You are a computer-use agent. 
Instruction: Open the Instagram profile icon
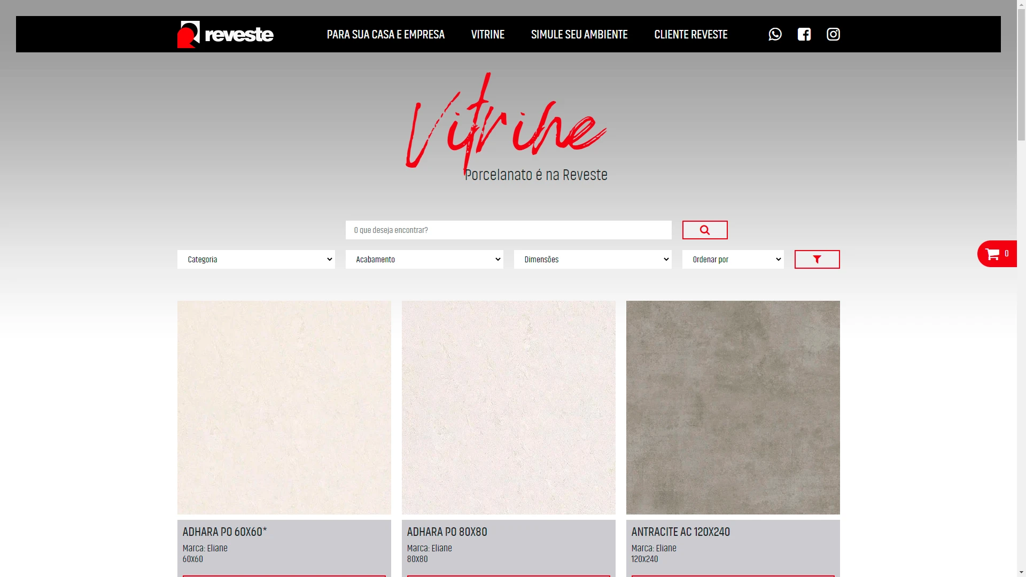click(833, 34)
